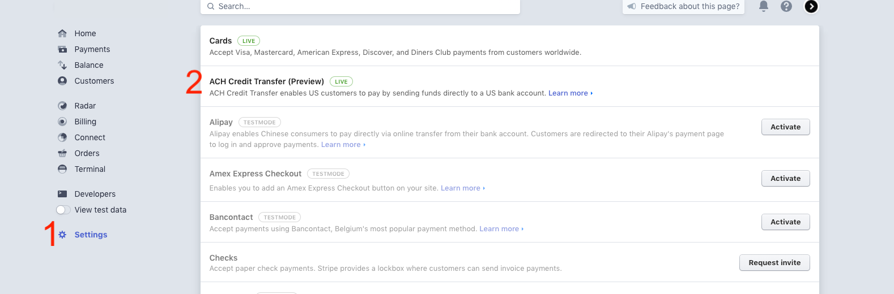Click Cards description about Visa, Mastercard
894x294 pixels.
[395, 53]
